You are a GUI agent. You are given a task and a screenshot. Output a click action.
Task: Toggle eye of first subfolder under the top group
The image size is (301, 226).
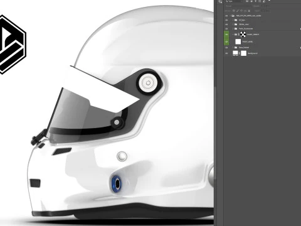tap(226, 20)
